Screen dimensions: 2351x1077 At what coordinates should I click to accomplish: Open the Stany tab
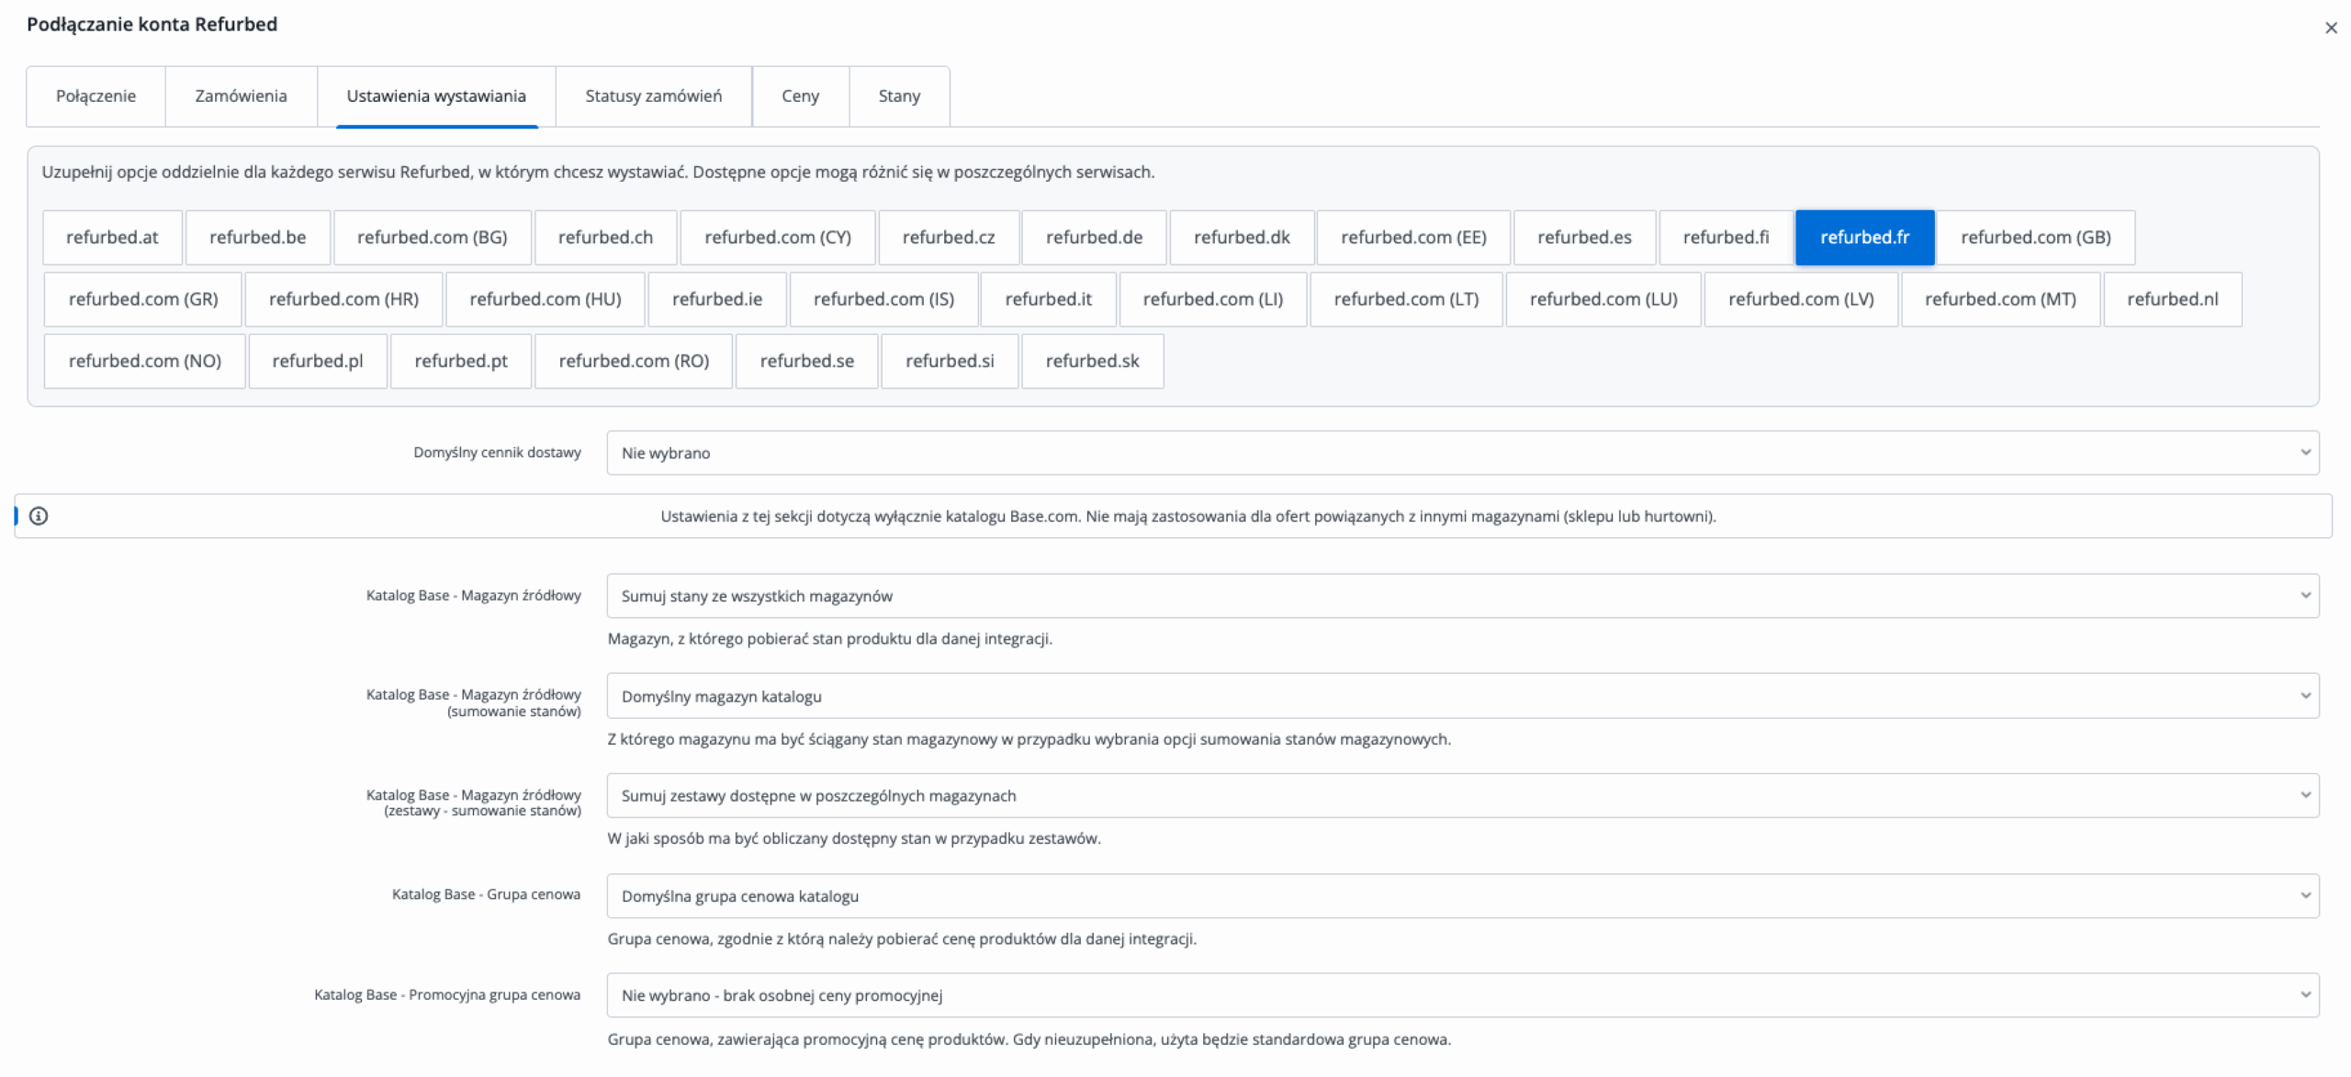[898, 96]
